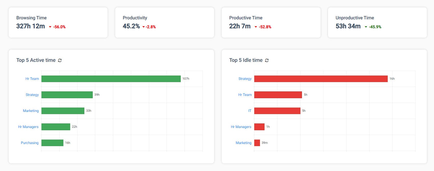Click the red 16h Strategy idle bar
The width and height of the screenshot is (434, 171).
[x=321, y=79]
